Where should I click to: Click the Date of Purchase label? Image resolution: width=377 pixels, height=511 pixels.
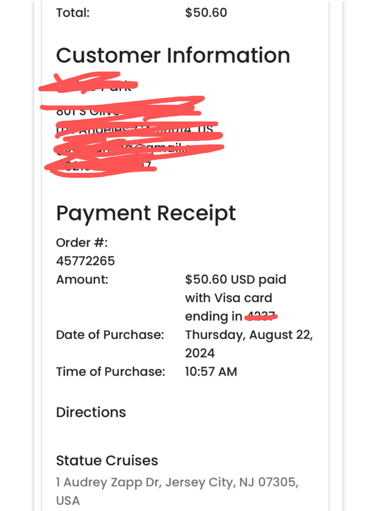[x=110, y=335]
